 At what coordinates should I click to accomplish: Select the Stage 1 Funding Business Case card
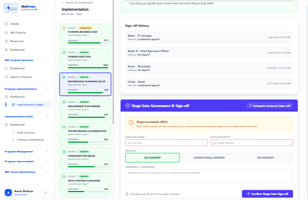(x=85, y=35)
